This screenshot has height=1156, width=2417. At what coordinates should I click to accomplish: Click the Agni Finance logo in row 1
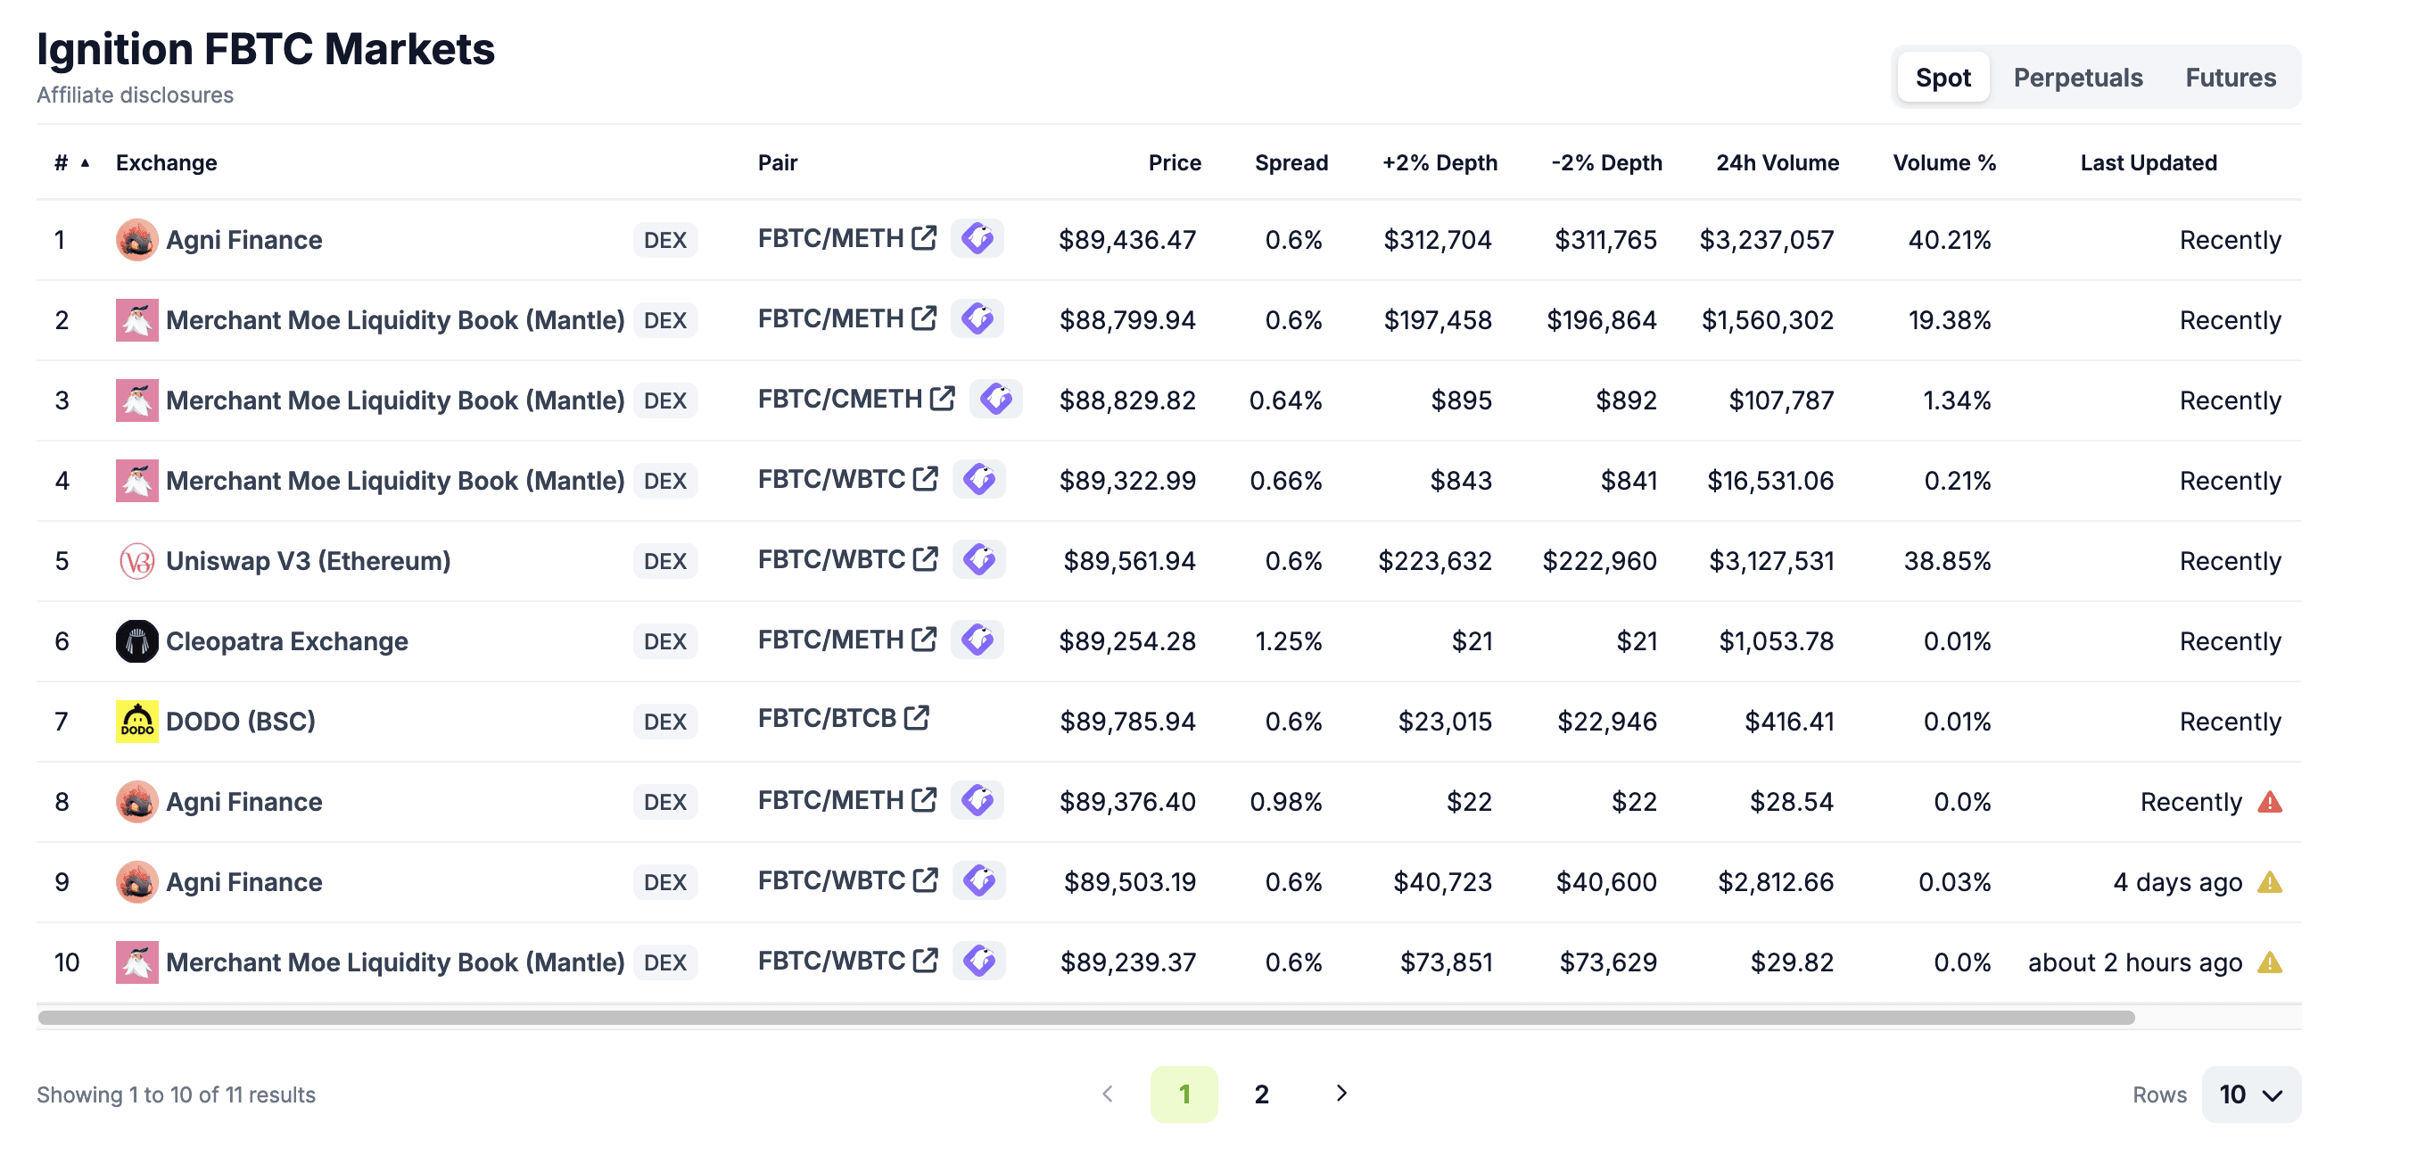tap(137, 240)
